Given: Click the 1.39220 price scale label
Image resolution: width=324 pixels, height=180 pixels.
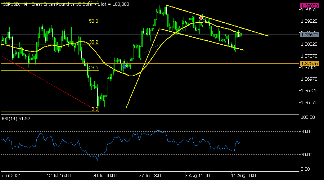Looking at the screenshot, I should point(309,21).
